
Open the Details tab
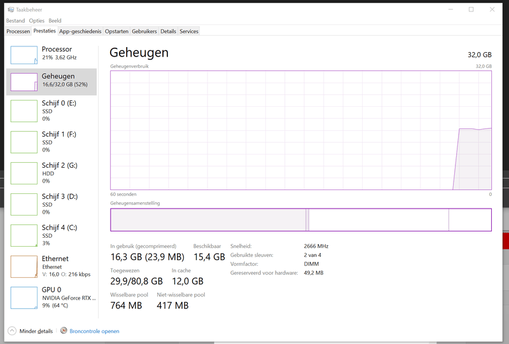(168, 31)
